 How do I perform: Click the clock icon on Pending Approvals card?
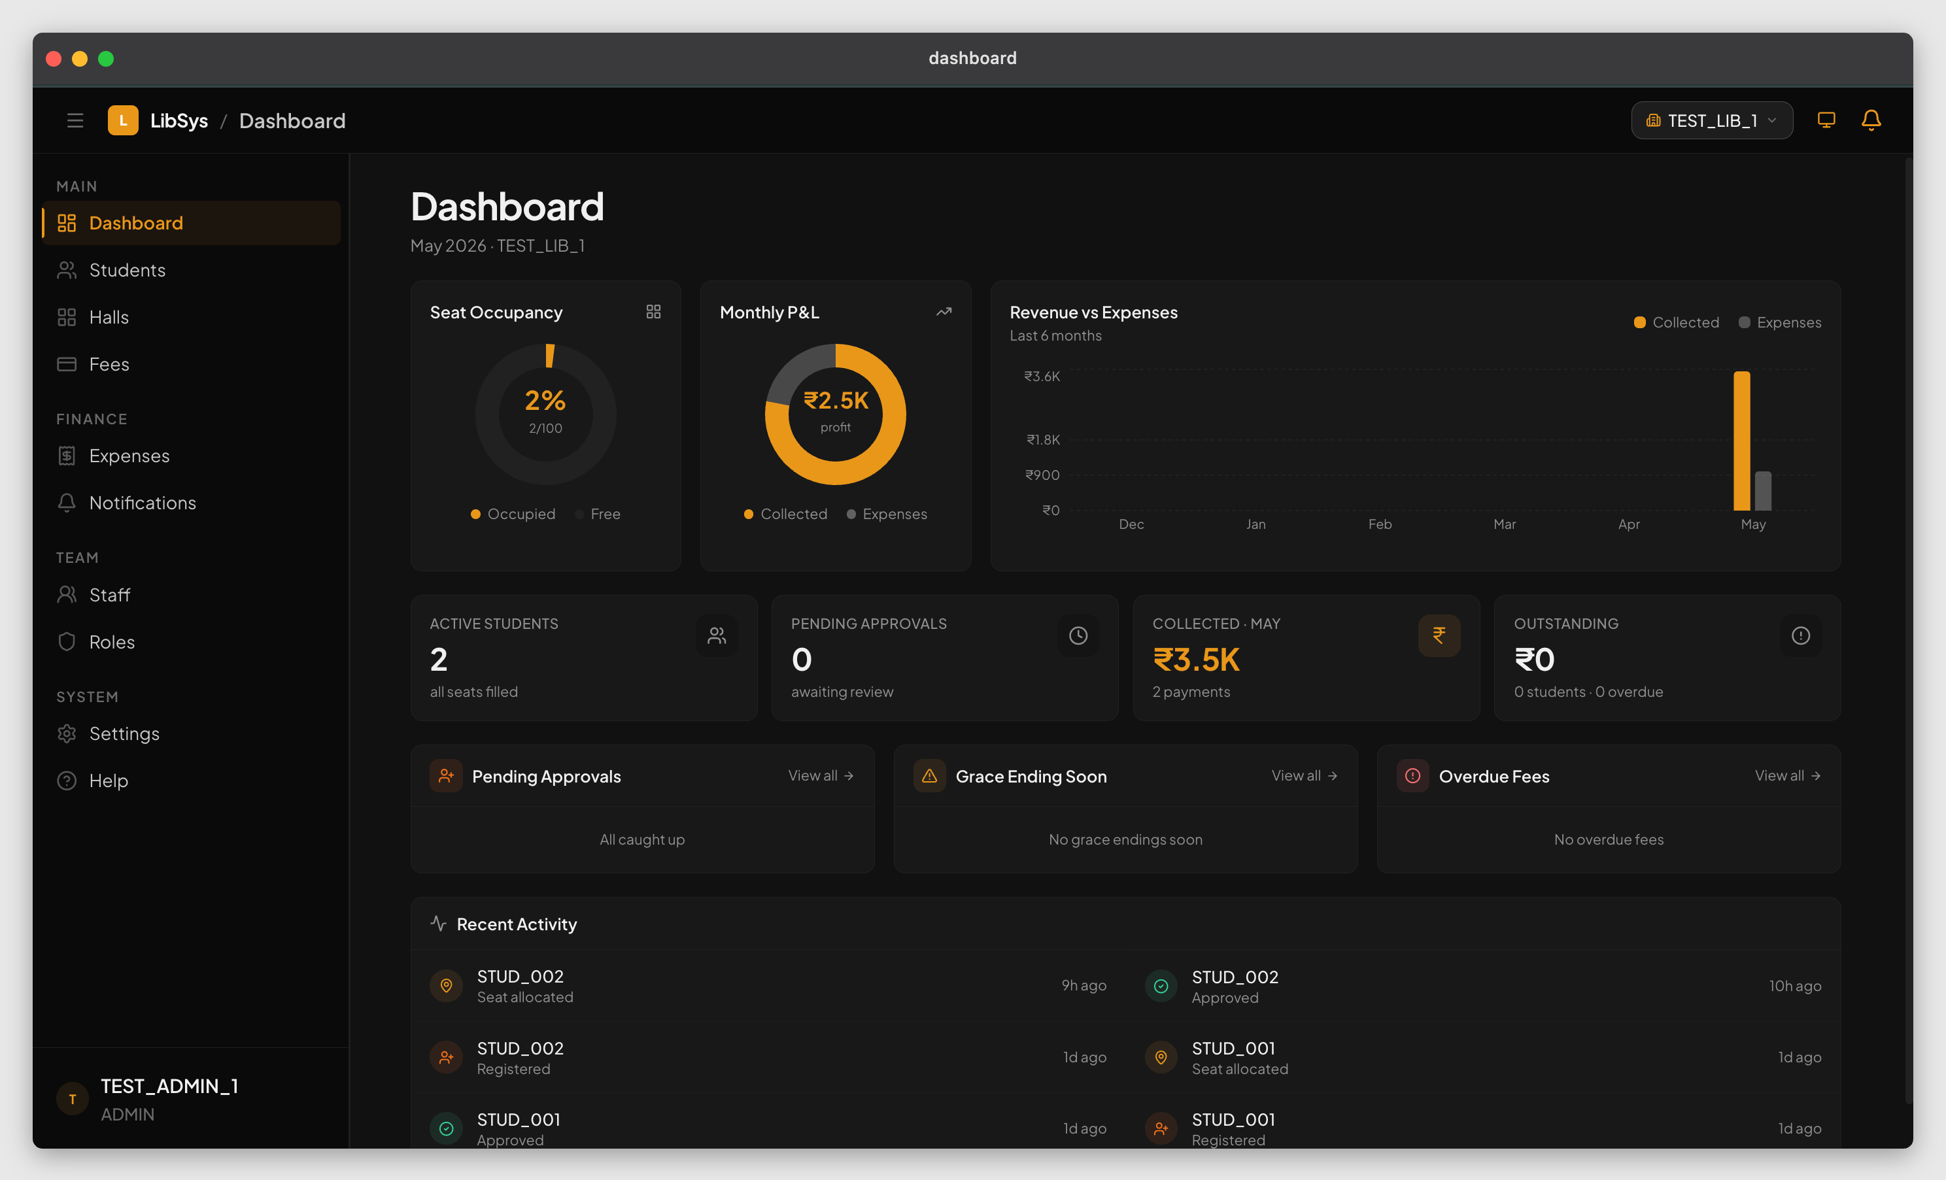point(1078,636)
